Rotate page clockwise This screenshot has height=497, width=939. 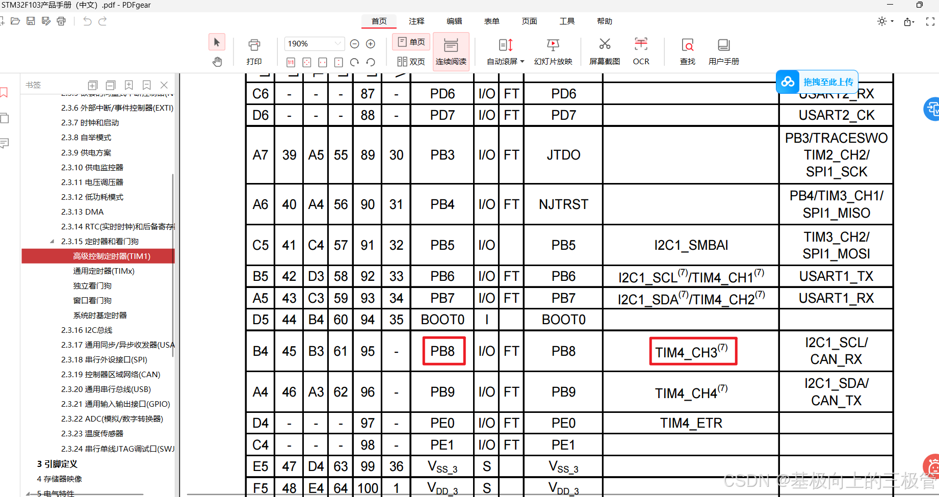point(354,62)
